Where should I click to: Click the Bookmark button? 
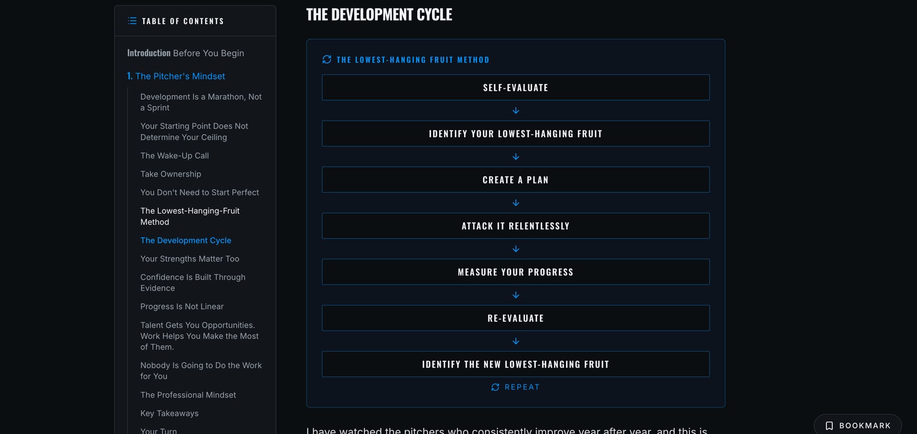857,425
